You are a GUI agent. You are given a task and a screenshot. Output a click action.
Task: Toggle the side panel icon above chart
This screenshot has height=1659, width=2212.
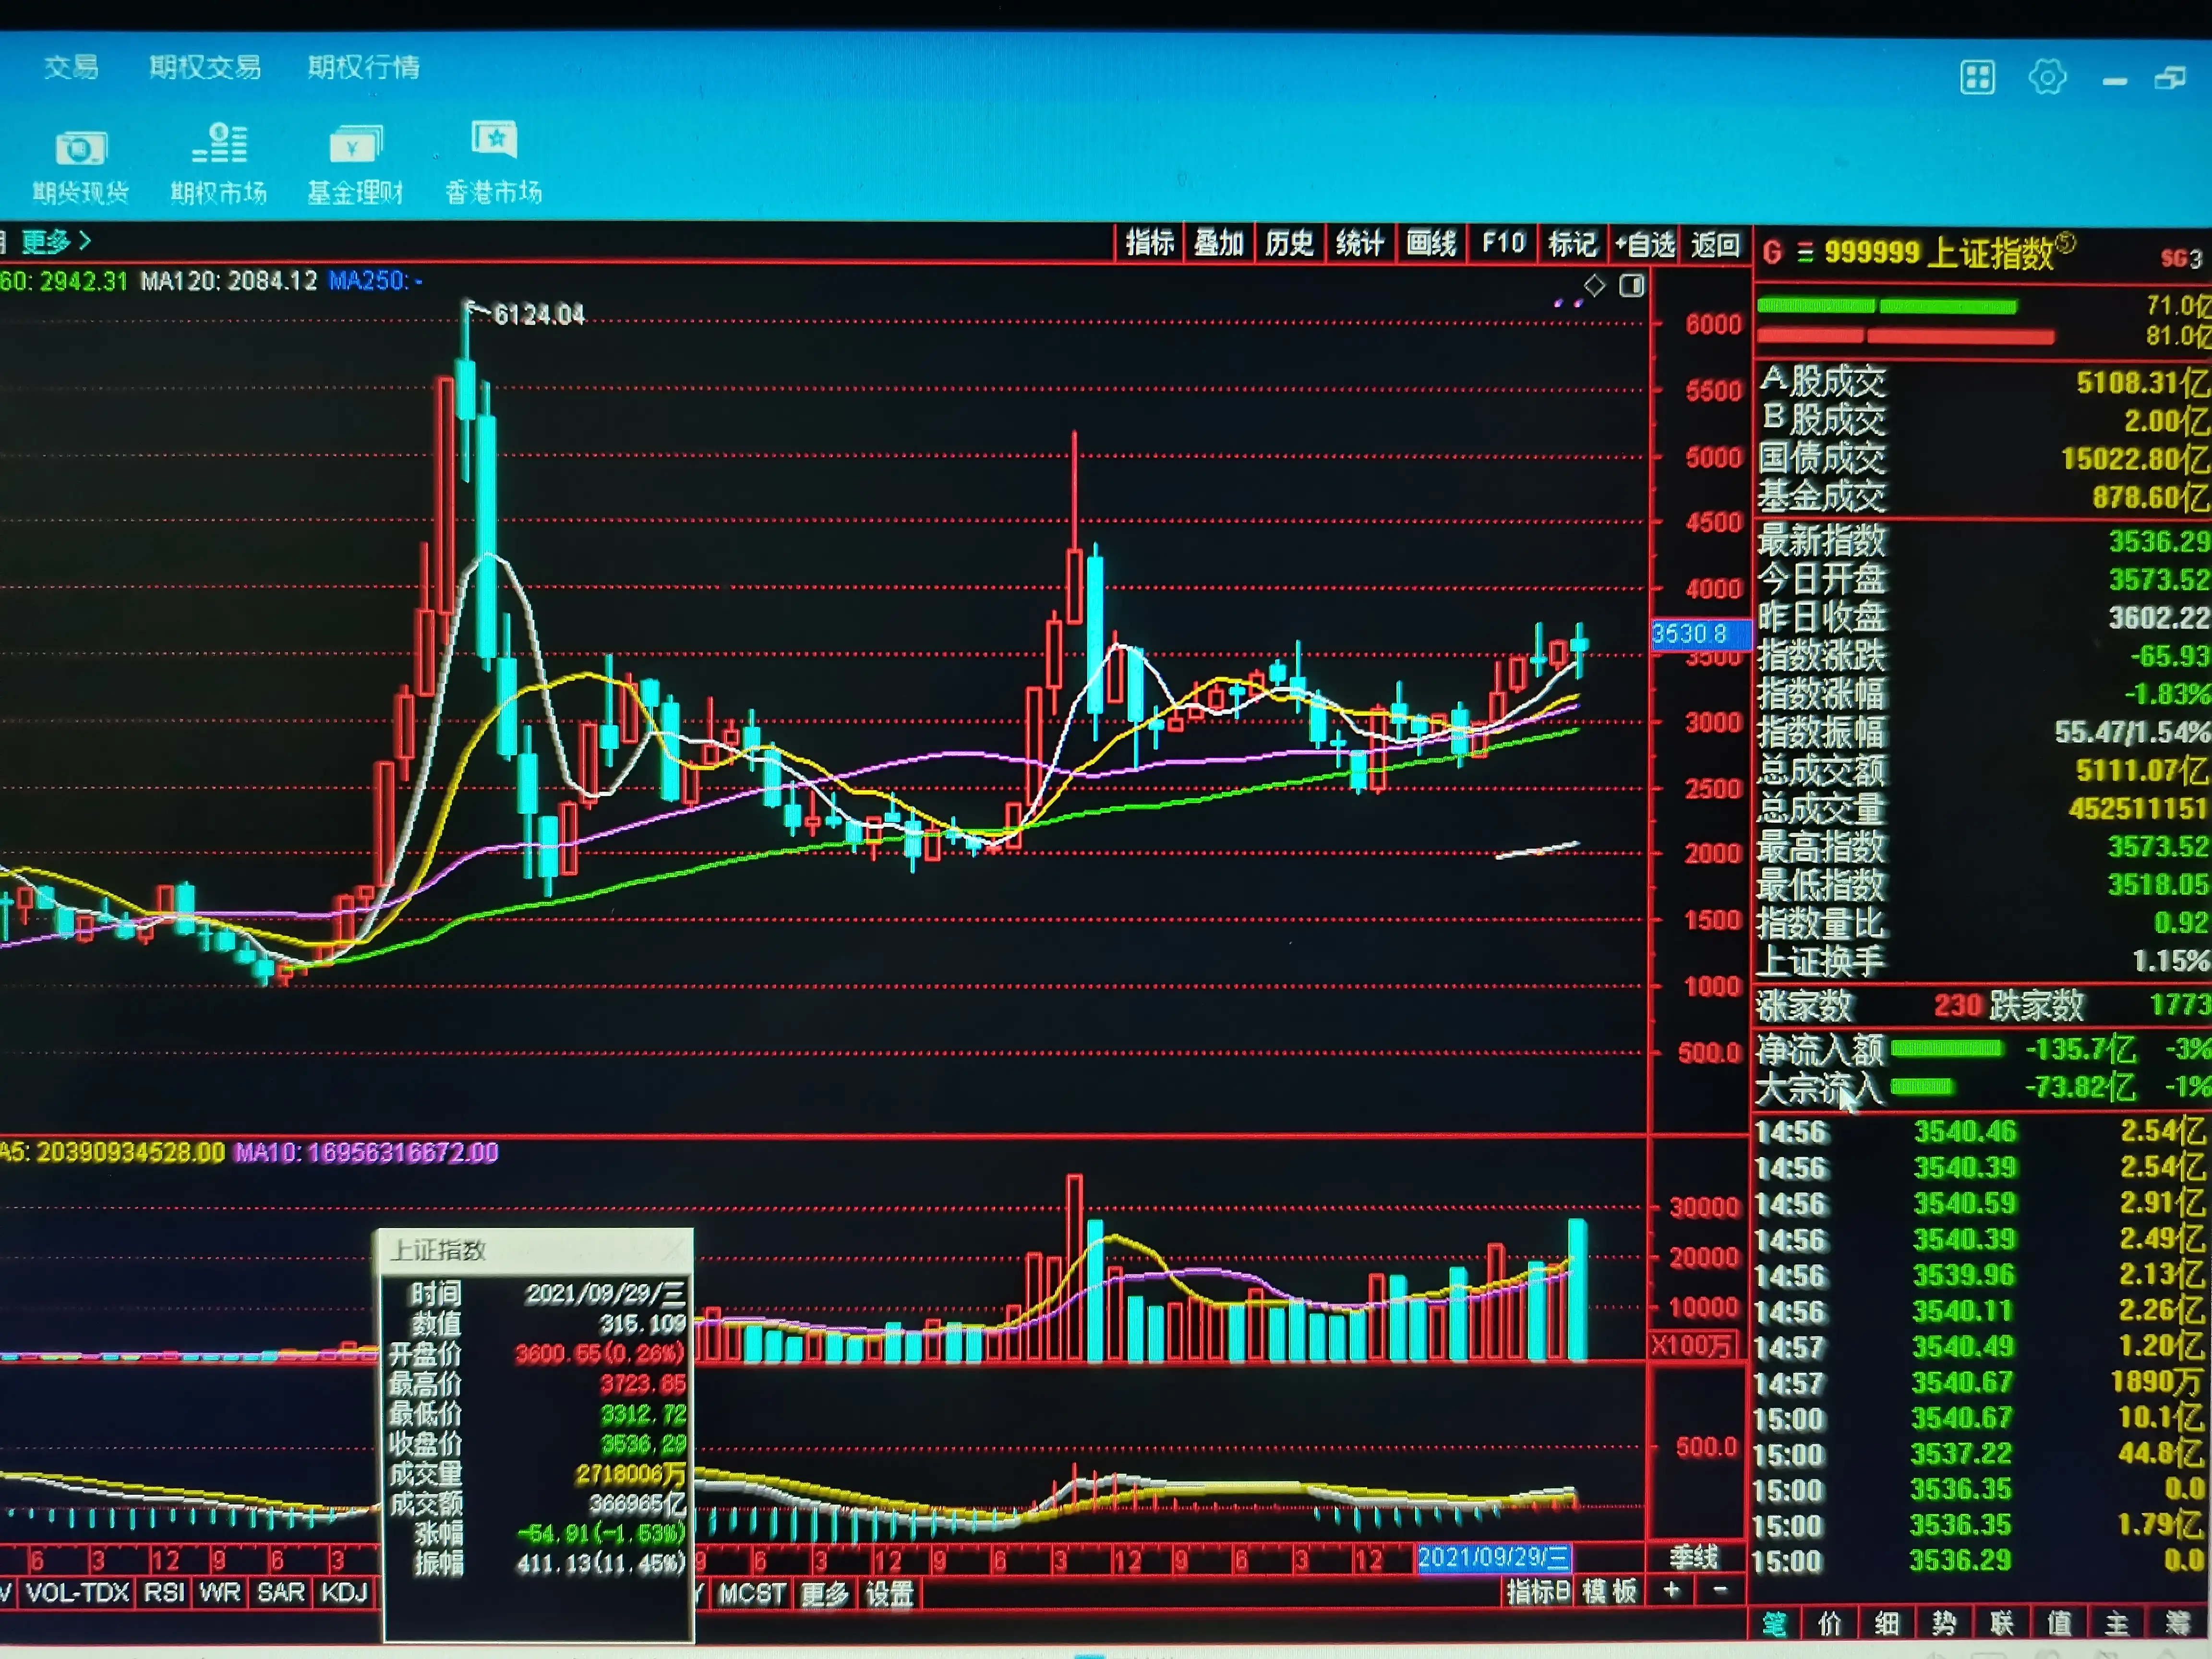click(x=1631, y=286)
